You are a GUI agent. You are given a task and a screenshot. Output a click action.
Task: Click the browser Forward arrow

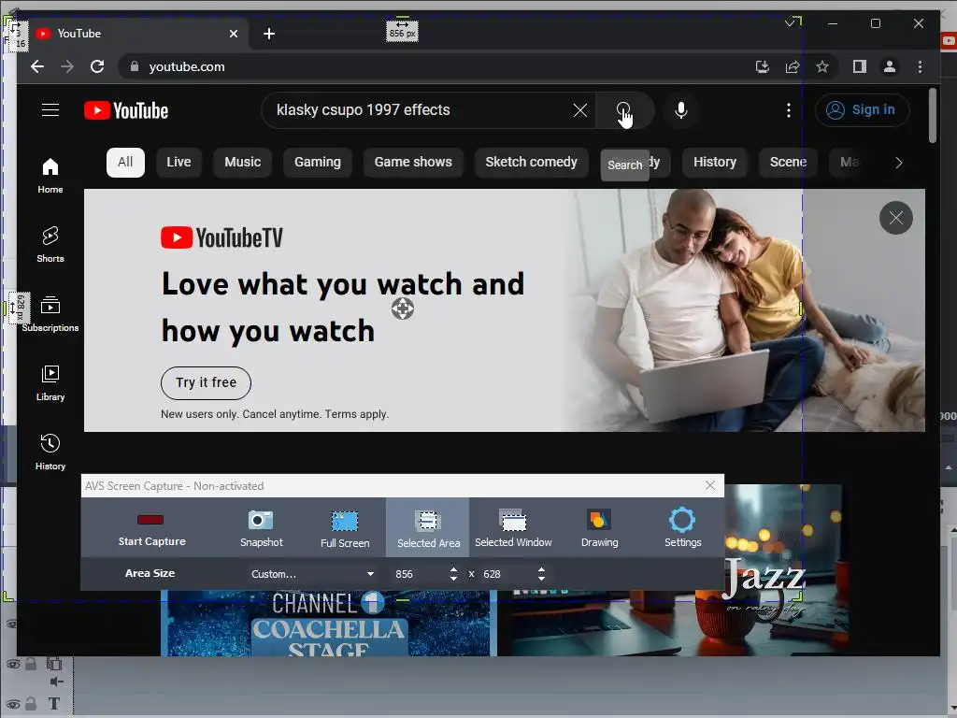pos(67,66)
